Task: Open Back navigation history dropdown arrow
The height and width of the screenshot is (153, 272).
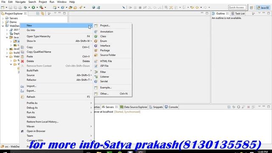Action: tap(201, 8)
